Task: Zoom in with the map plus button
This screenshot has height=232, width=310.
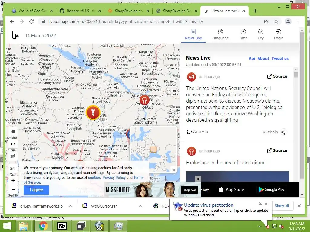Action: 13,180
